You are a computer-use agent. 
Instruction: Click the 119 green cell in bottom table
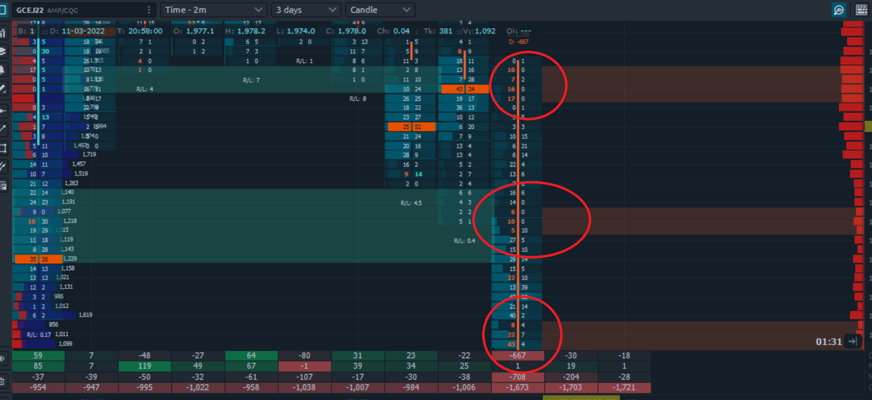point(145,366)
